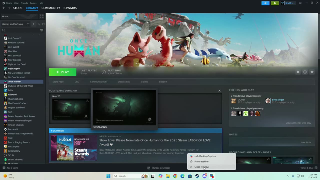Add Once Human to favorites heart

click(312, 72)
